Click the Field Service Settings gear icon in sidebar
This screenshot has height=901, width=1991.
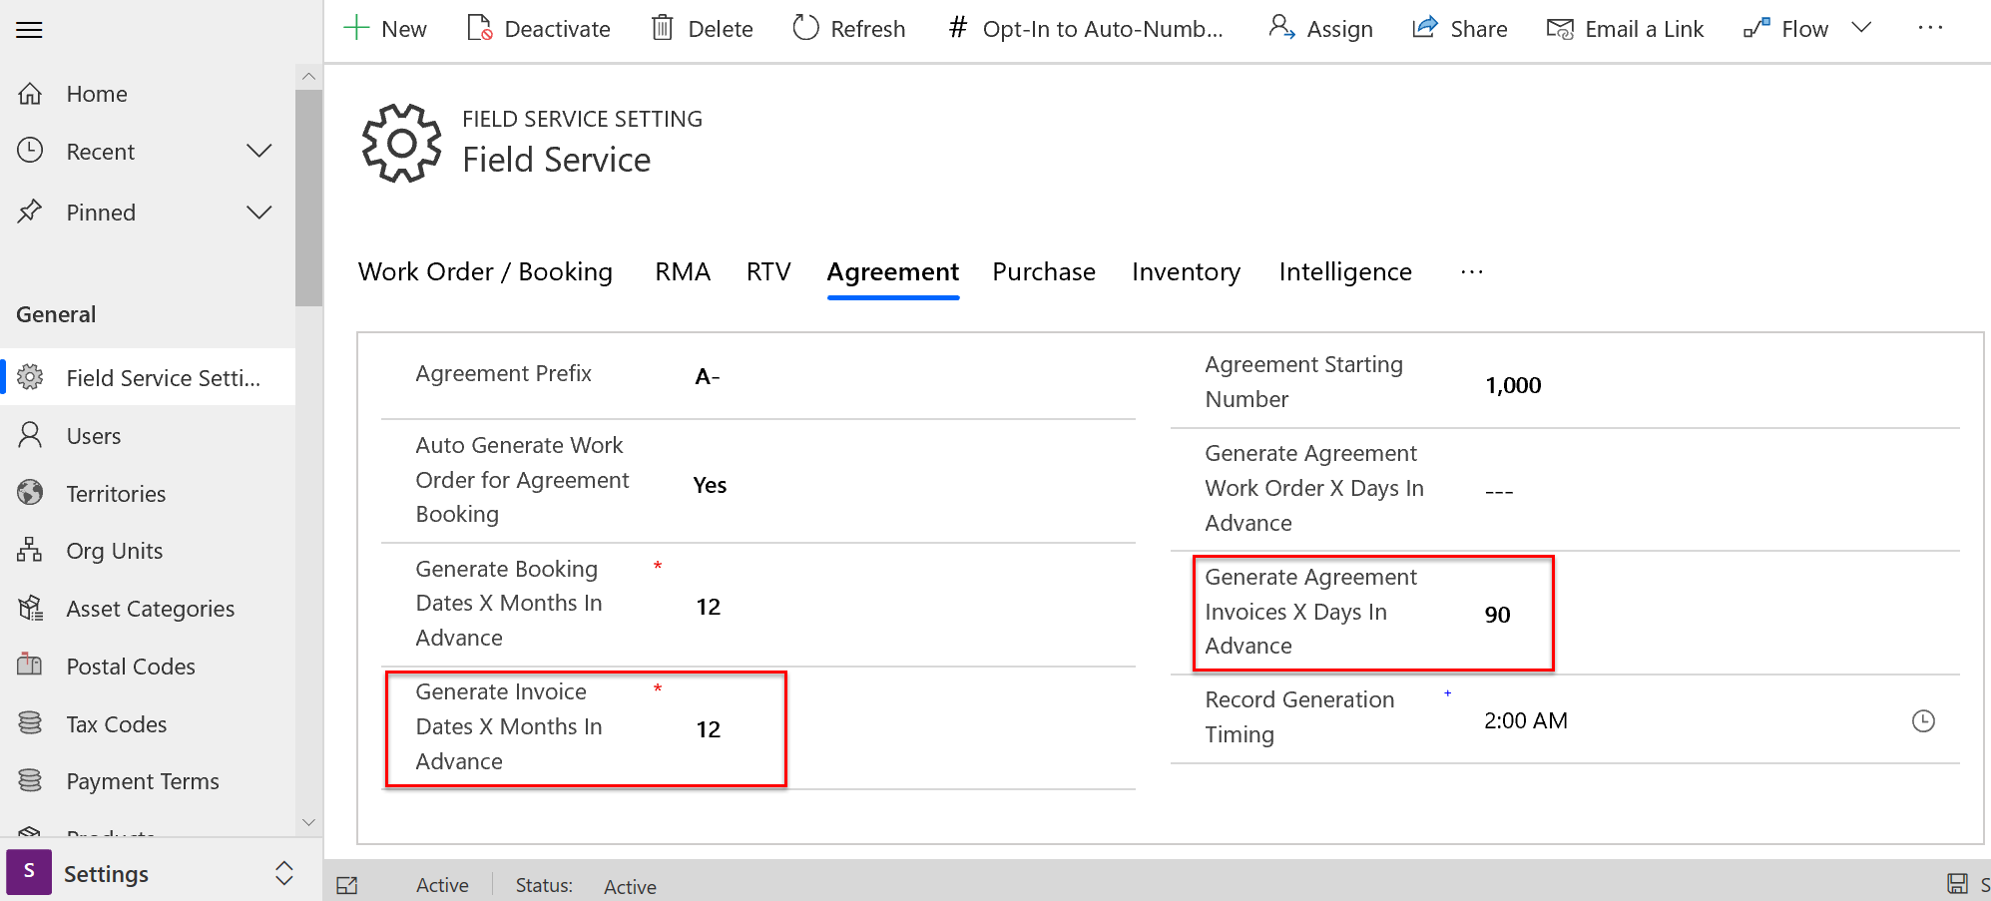[31, 377]
